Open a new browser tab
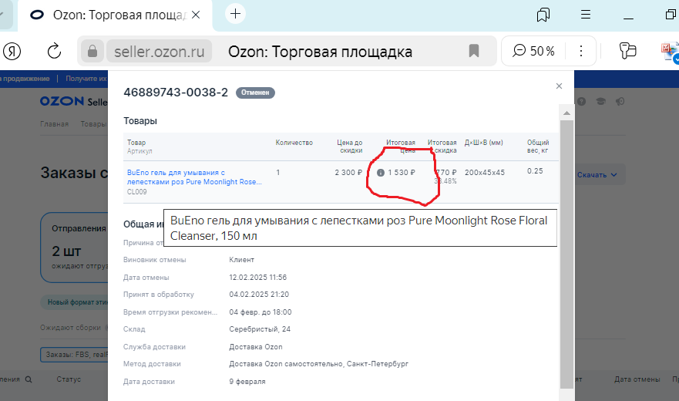679x401 pixels. point(236,14)
